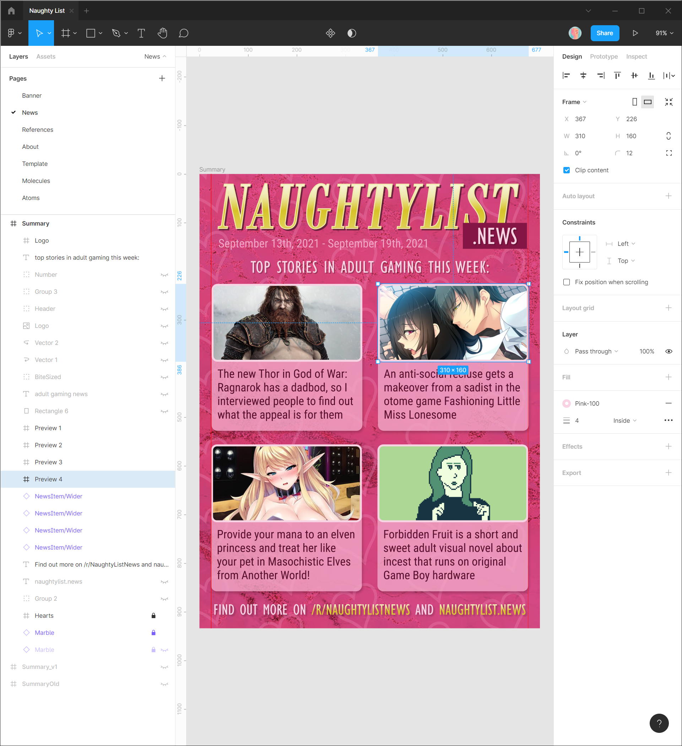Remove the Pink-100 stroke with minus
682x746 pixels.
(668, 403)
